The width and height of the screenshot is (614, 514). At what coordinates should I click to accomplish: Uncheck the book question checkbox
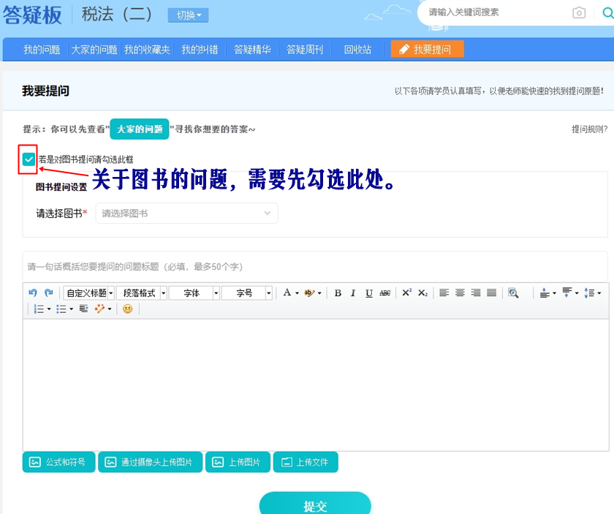click(29, 159)
